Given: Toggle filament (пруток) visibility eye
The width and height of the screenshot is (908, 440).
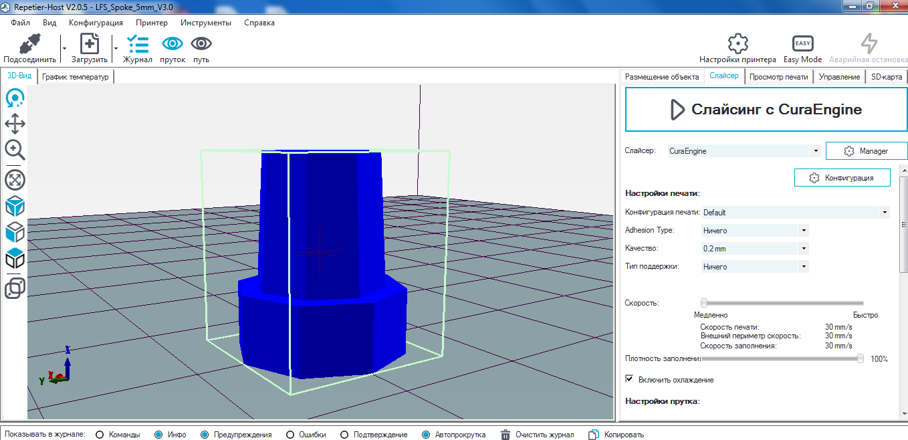Looking at the screenshot, I should tap(173, 44).
